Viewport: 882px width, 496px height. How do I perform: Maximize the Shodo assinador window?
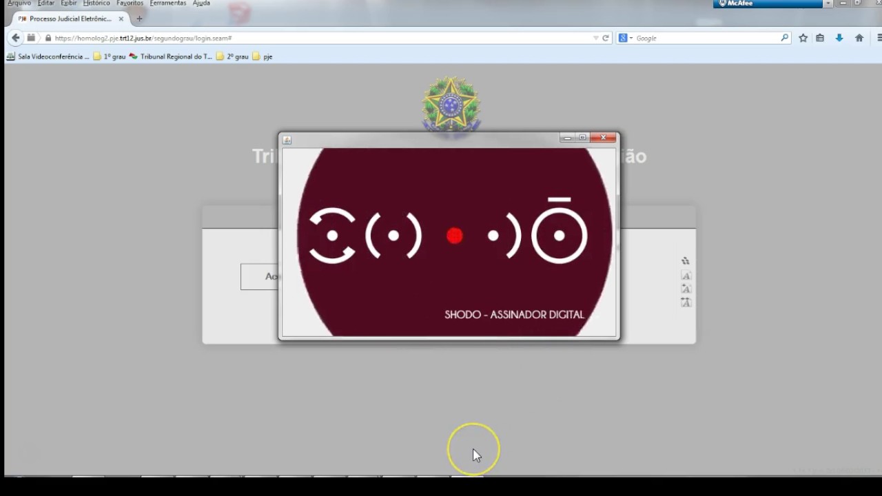[582, 138]
